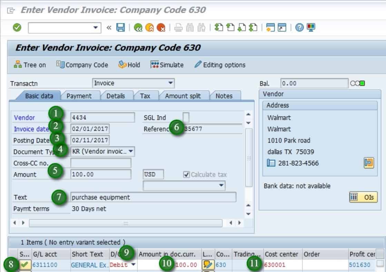Screen dimensions: 386x272
Task: Activate the Hold icon for the invoice
Action: pos(129,65)
